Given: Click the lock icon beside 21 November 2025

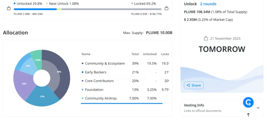Looking at the screenshot, I should tap(206, 38).
